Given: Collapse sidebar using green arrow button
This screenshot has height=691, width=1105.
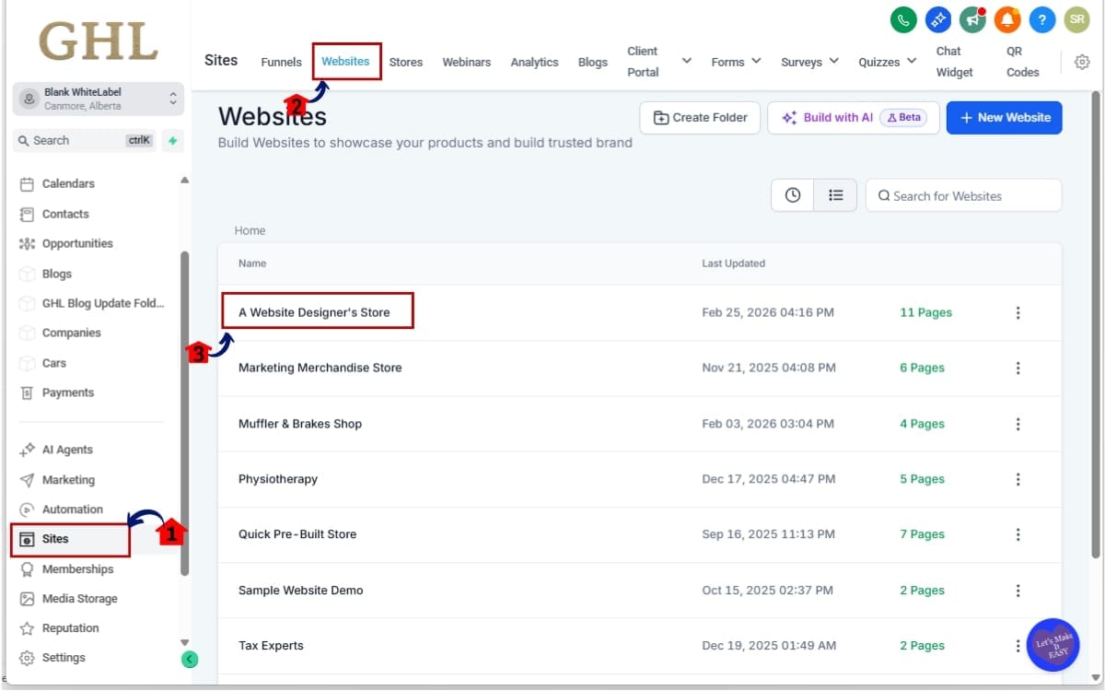Looking at the screenshot, I should 190,659.
